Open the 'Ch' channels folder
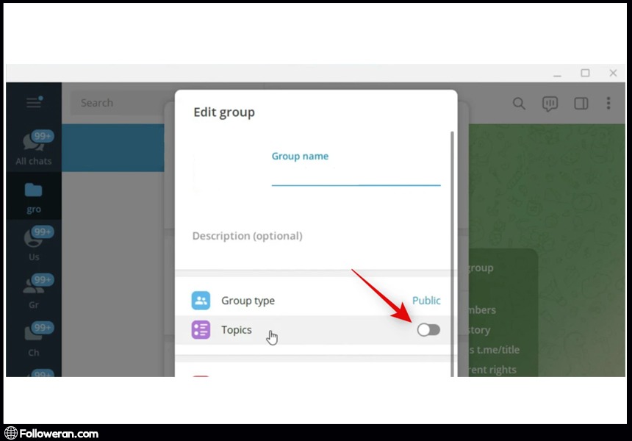This screenshot has width=632, height=441. (34, 338)
